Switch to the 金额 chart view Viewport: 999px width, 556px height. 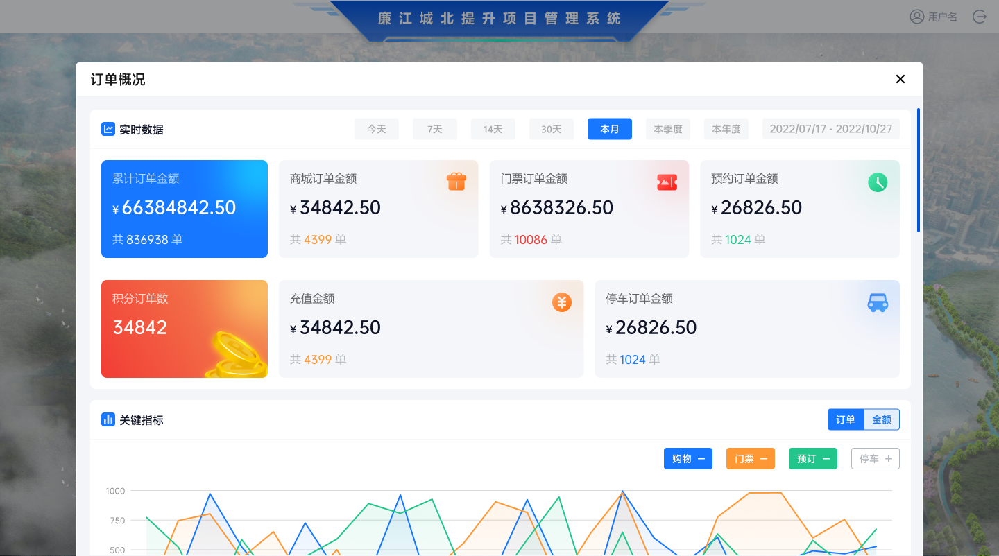[x=882, y=419]
